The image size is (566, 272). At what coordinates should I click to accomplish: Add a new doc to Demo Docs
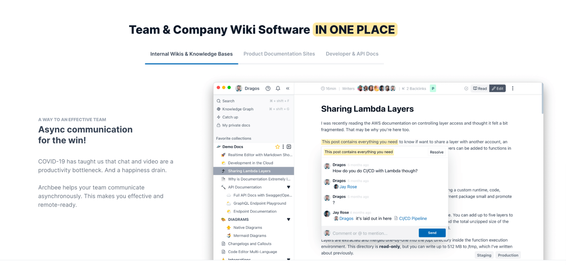click(x=289, y=147)
